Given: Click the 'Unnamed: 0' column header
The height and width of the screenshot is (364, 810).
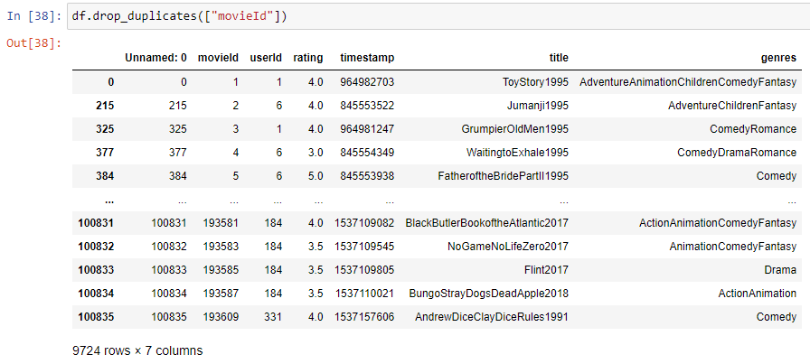Looking at the screenshot, I should [155, 58].
